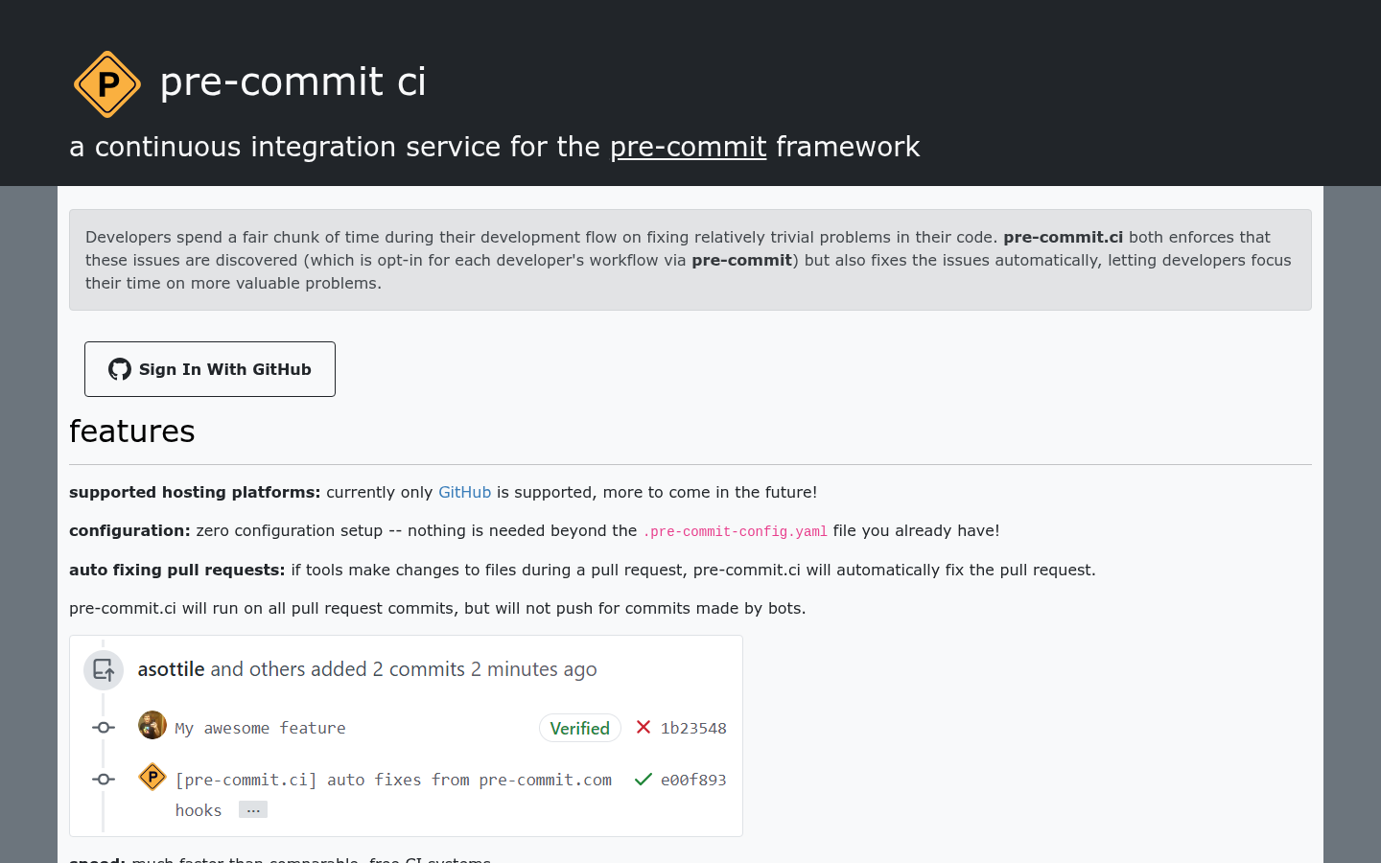Click the "pre-commit ci" page title
This screenshot has height=863, width=1381.
click(x=293, y=82)
